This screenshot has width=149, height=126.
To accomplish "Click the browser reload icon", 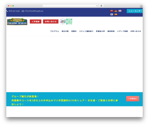I will coord(97,6).
